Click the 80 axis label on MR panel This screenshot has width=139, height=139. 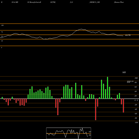pos(135,83)
